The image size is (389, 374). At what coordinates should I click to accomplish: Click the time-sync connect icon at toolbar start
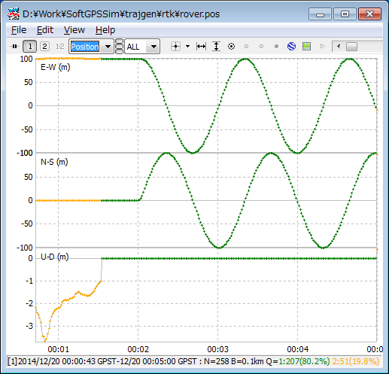[x=14, y=47]
